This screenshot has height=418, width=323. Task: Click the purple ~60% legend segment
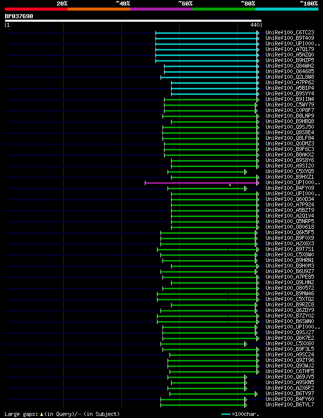(161, 9)
